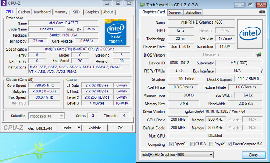Click the Max TDP value 35 W
The width and height of the screenshot is (270, 163).
click(91, 29)
